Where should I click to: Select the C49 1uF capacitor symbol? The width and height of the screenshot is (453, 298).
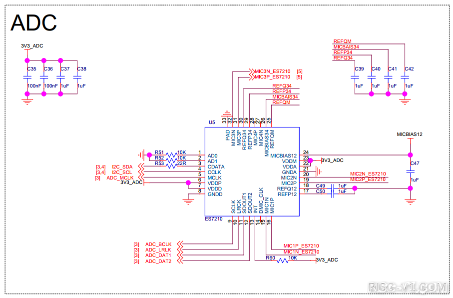click(332, 188)
